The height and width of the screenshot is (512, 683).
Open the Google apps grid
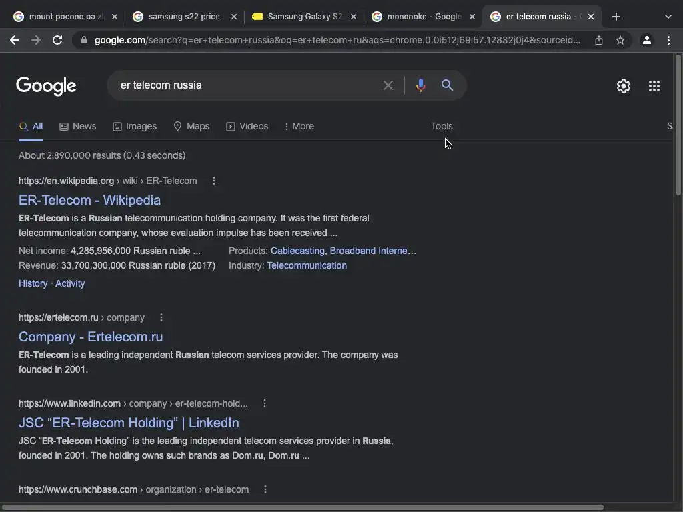coord(654,86)
